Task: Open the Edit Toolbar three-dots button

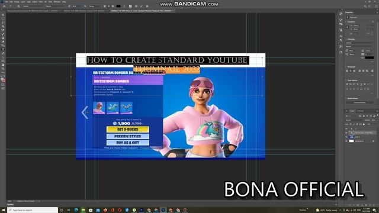Action: [3, 72]
